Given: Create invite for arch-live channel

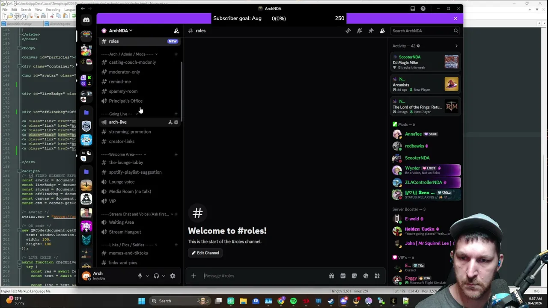Looking at the screenshot, I should [170, 122].
